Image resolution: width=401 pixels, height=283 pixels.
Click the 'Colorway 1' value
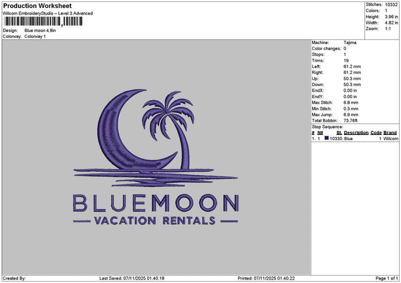[35, 37]
